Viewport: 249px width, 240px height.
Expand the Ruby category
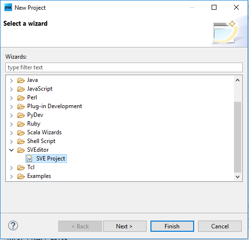coord(11,124)
